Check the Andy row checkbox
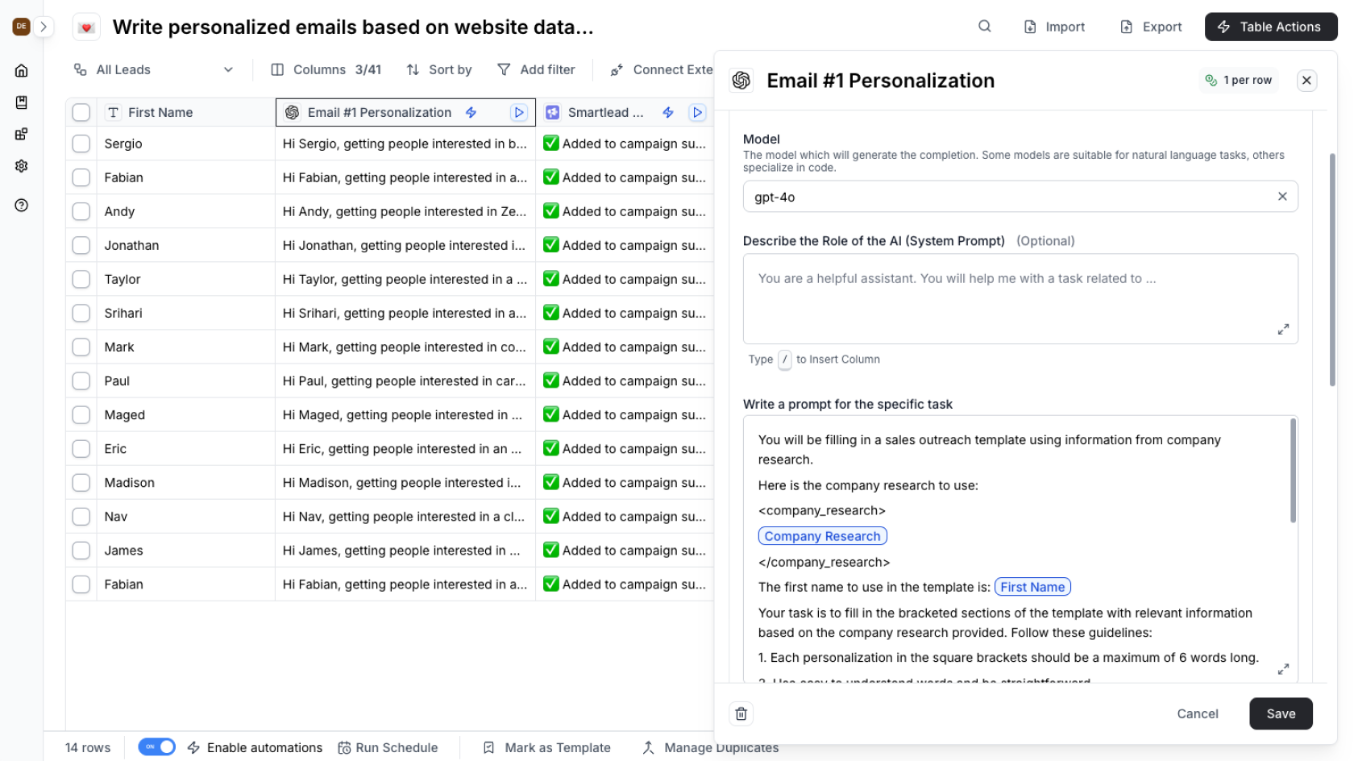Image resolution: width=1354 pixels, height=761 pixels. pos(81,211)
